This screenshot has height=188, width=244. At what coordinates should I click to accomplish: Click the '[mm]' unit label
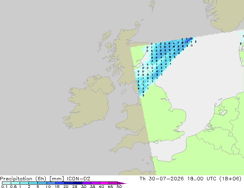[57, 179]
